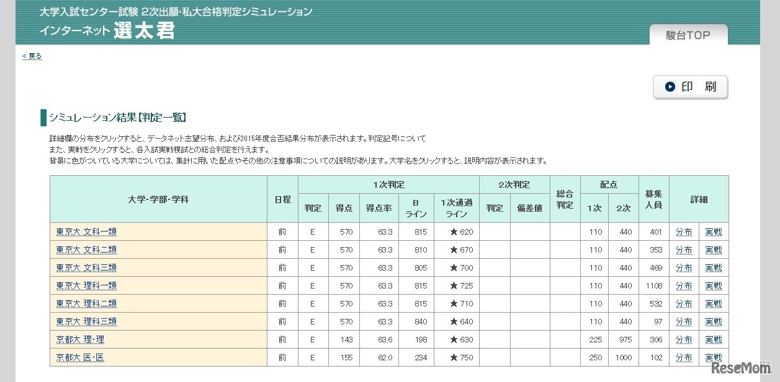Open 実戦 link for 東京大 理科三類

[714, 322]
